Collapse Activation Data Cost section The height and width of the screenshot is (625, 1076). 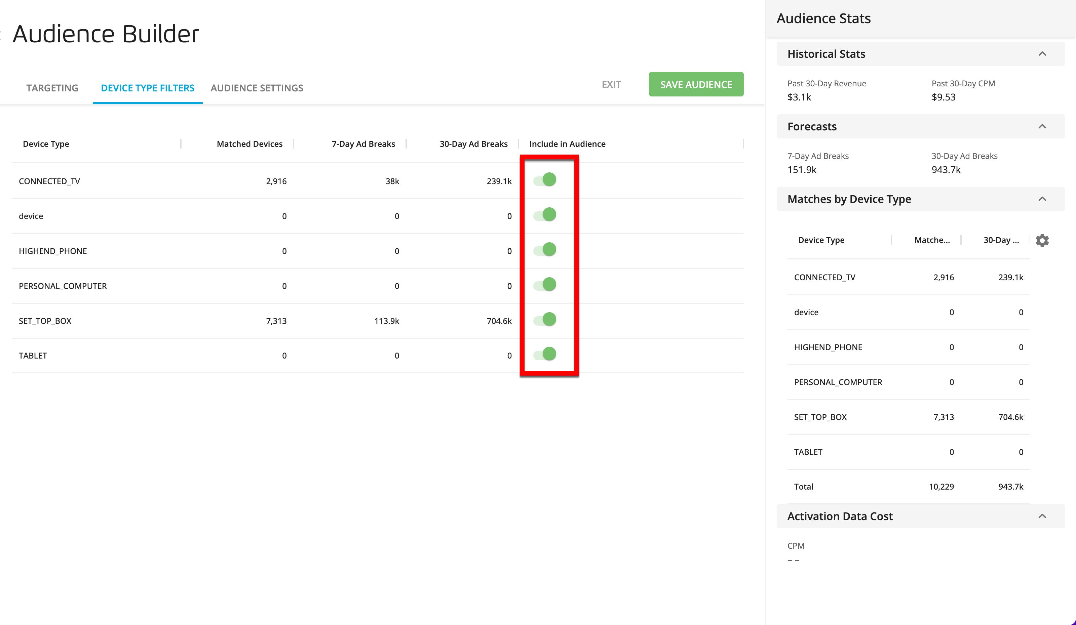(1042, 516)
